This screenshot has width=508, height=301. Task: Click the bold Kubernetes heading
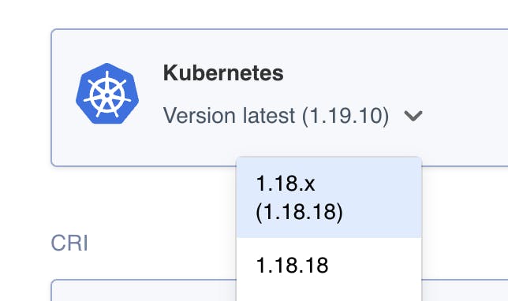coord(223,72)
